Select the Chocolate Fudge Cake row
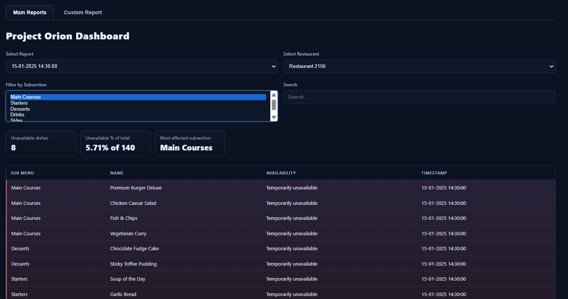Image resolution: width=568 pixels, height=299 pixels. tap(134, 248)
